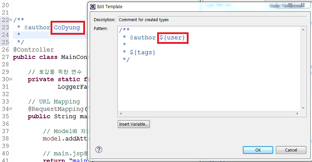
Task: Maximize the Edit Template dialog
Action: click(290, 5)
